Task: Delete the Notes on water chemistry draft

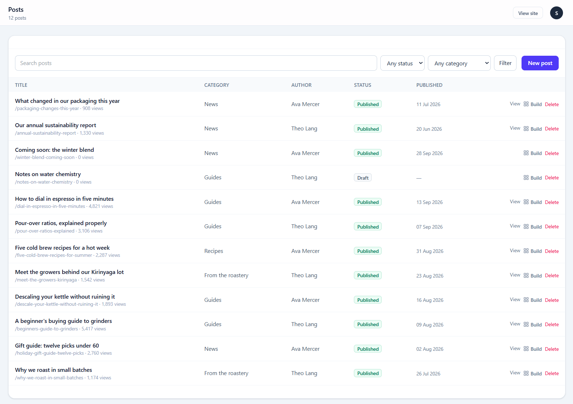Action: pos(552,178)
